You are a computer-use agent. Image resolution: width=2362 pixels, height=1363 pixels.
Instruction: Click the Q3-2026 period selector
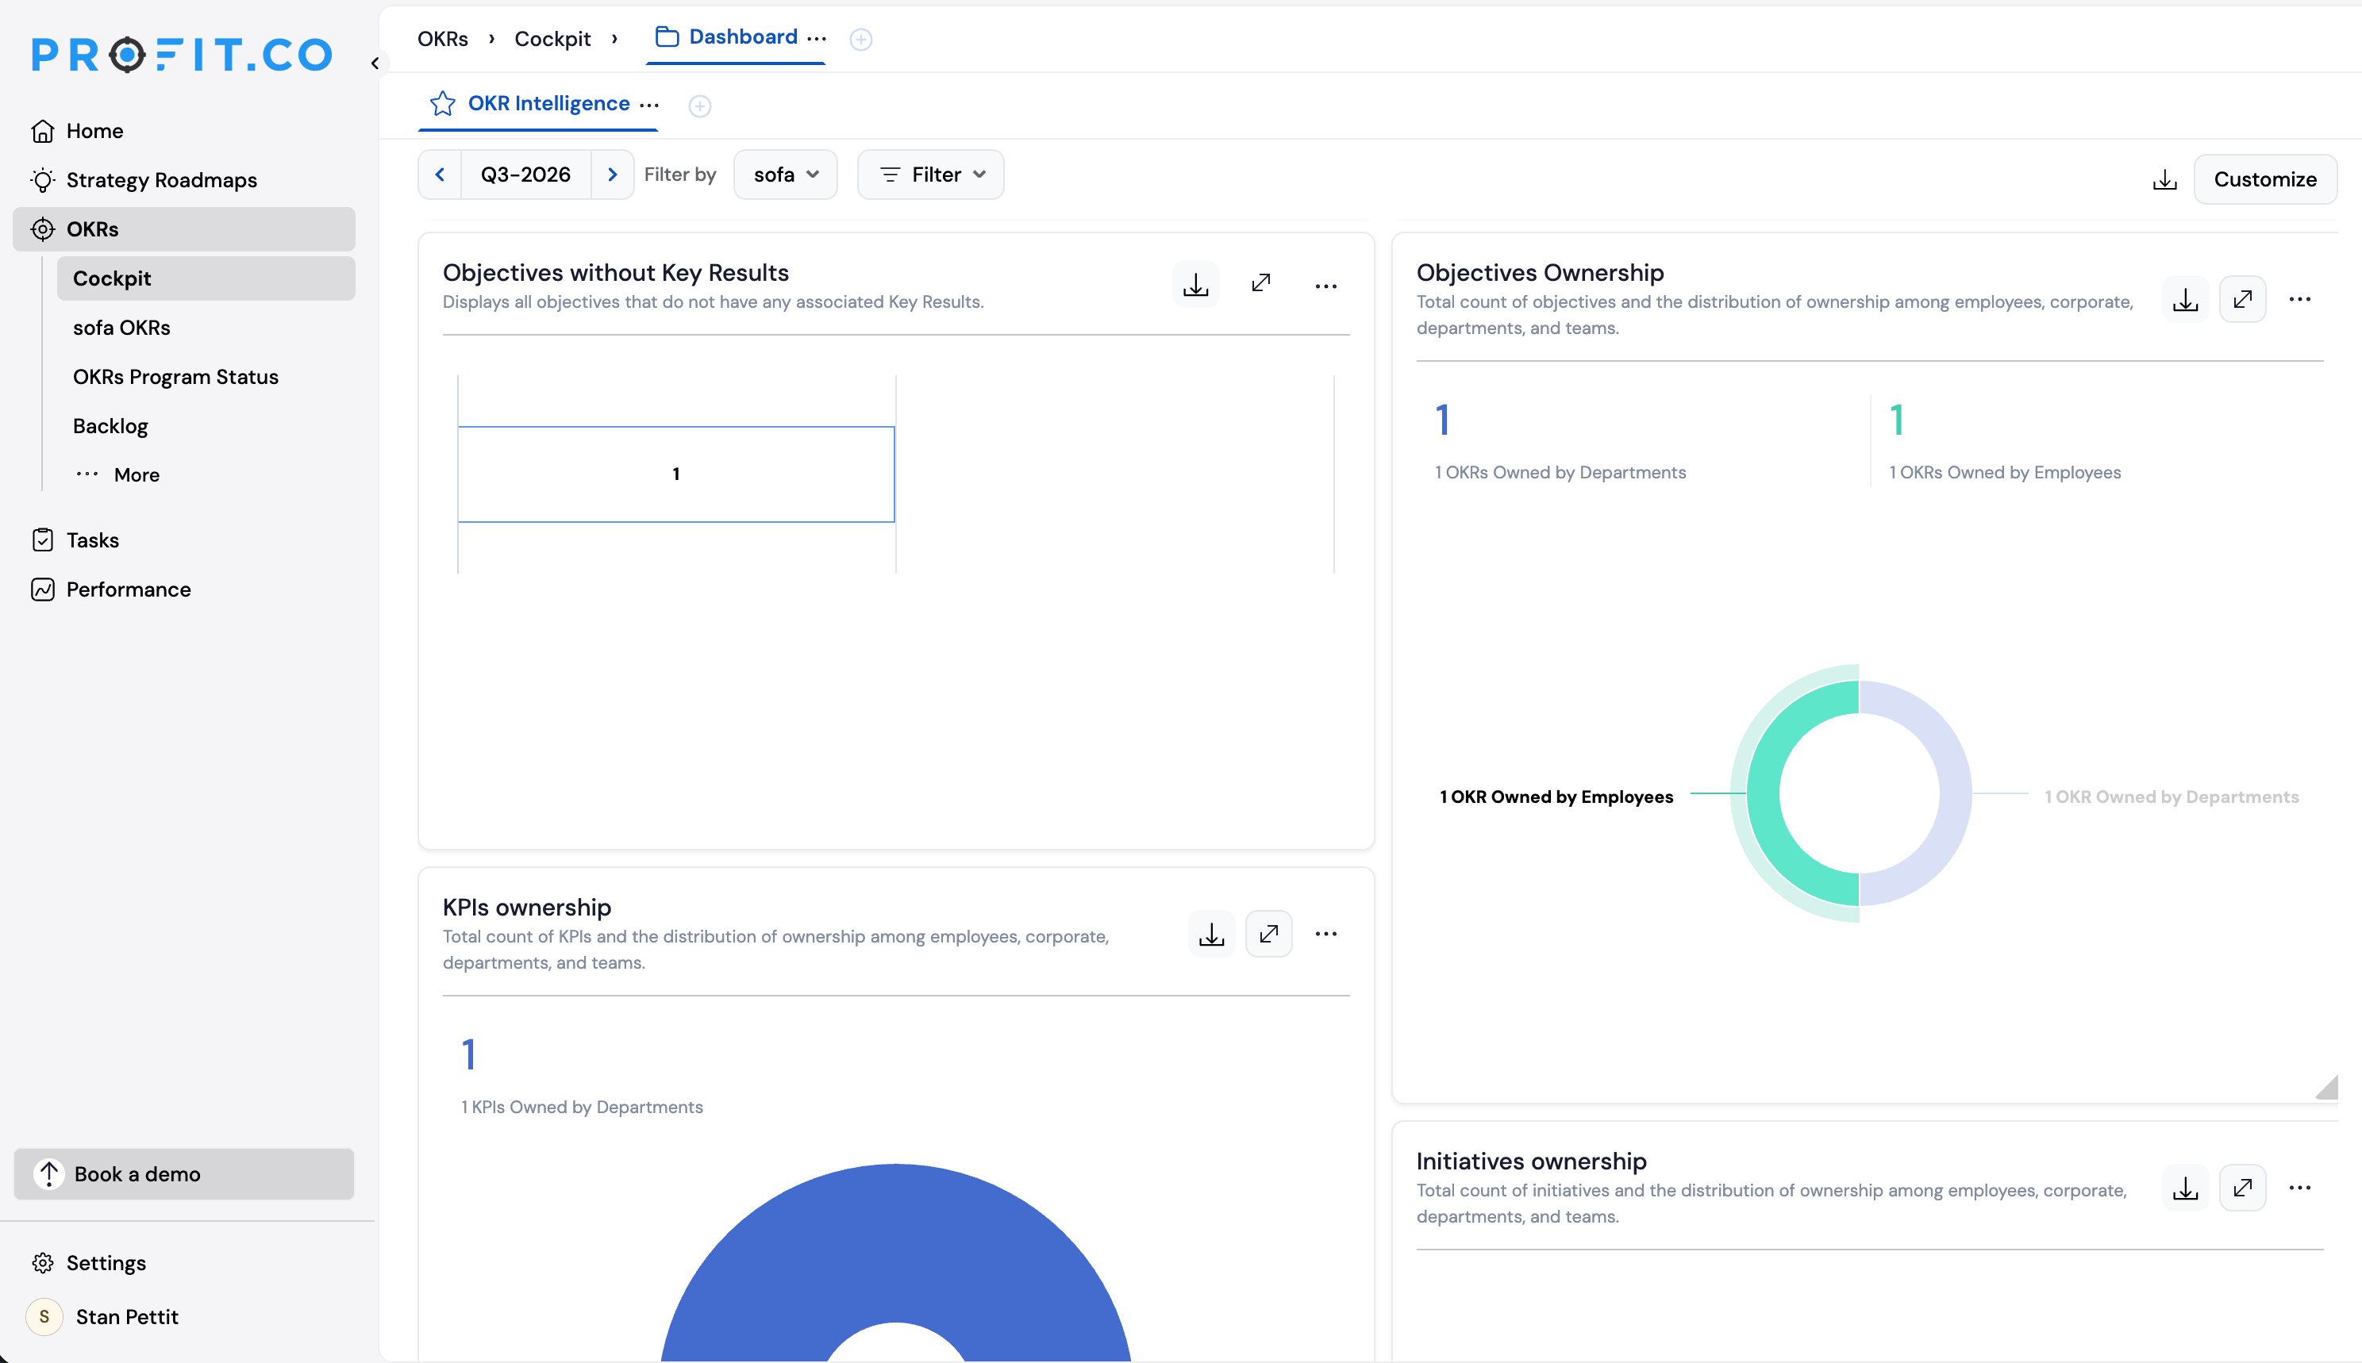526,175
